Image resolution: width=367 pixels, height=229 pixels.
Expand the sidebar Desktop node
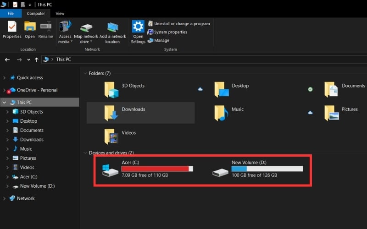7,121
